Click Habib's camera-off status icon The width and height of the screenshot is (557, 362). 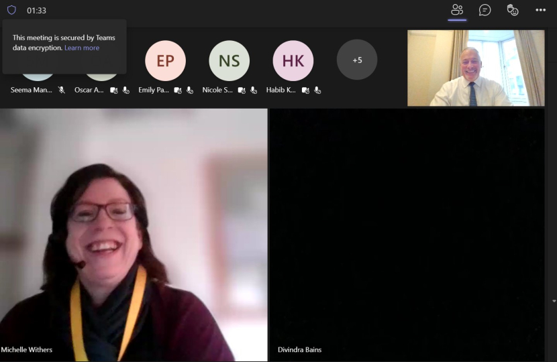tap(306, 90)
